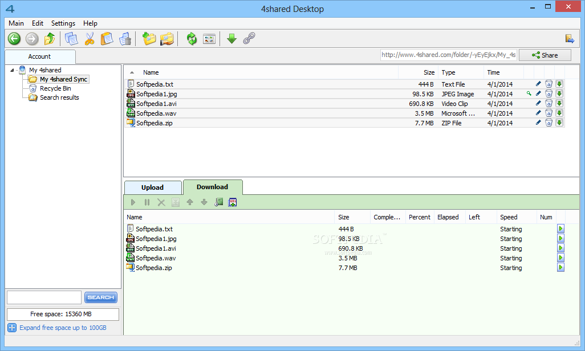Sort file list by Size column
This screenshot has width=585, height=351.
[429, 72]
